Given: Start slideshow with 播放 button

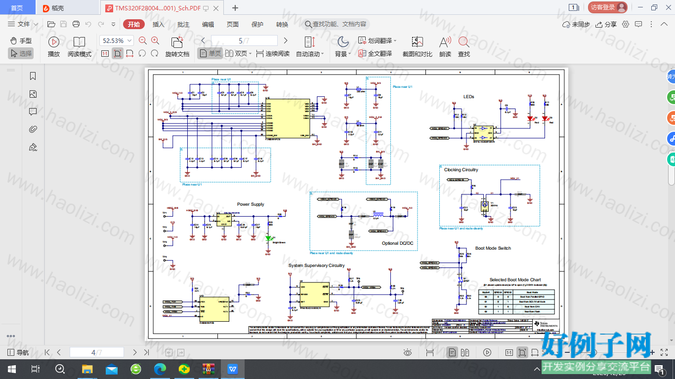Looking at the screenshot, I should 54,47.
